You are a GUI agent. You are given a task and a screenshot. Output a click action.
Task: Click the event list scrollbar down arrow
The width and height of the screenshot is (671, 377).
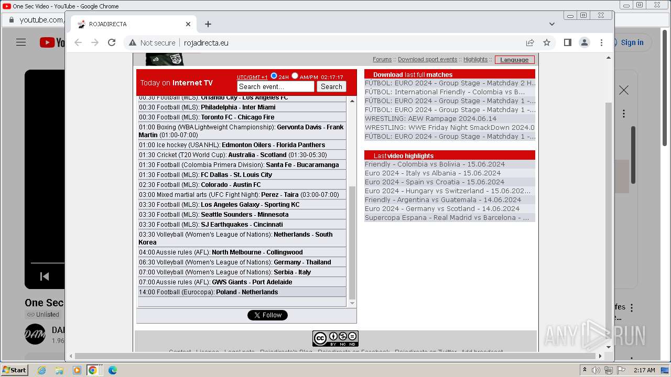point(352,303)
